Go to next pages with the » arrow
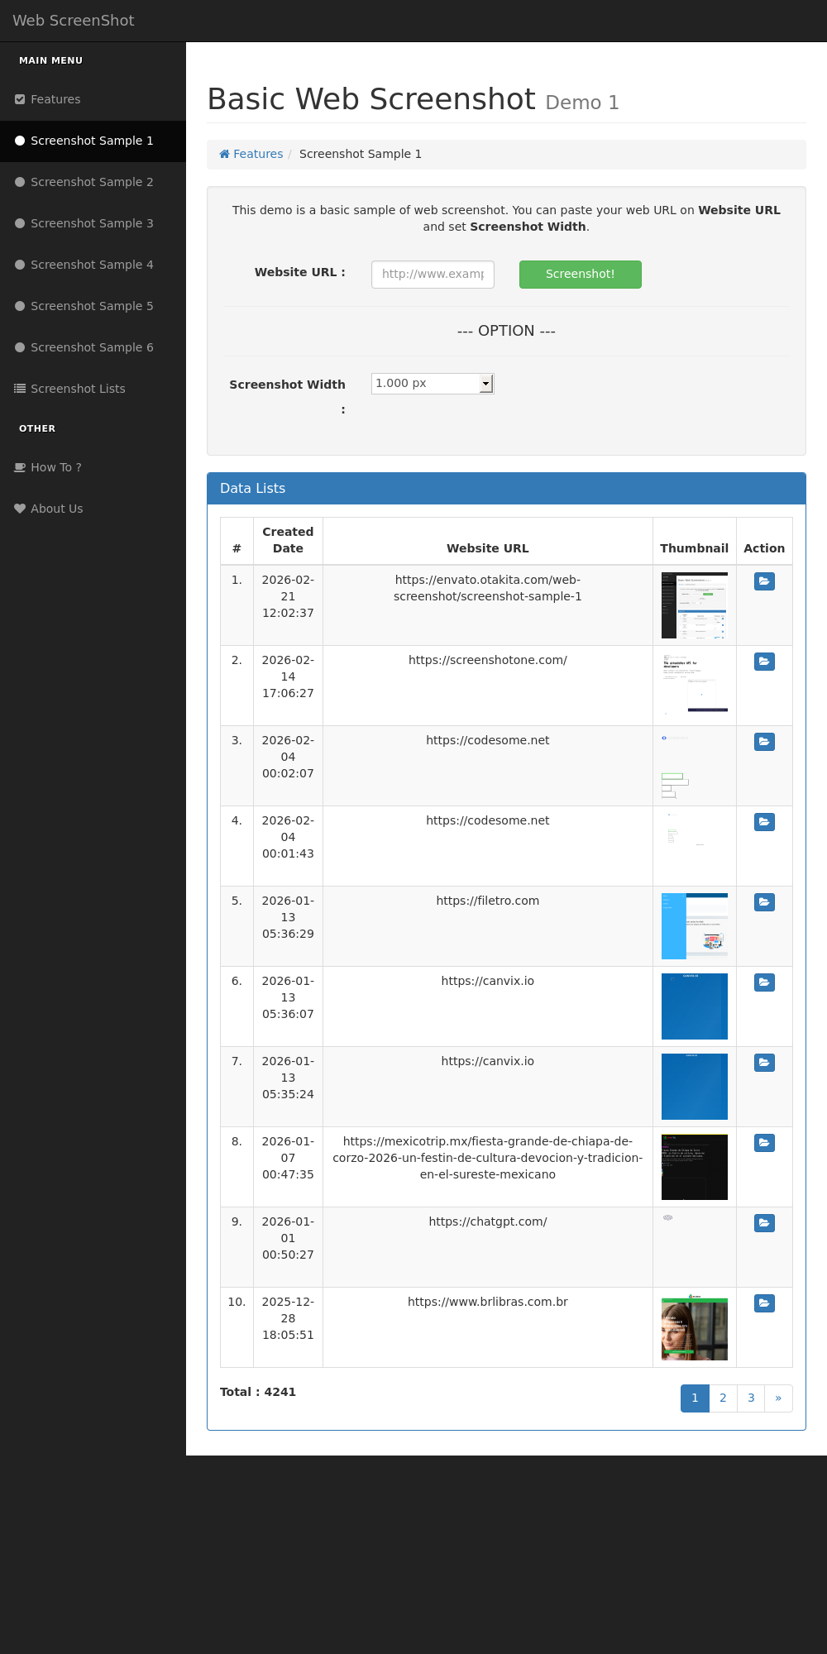 778,1398
